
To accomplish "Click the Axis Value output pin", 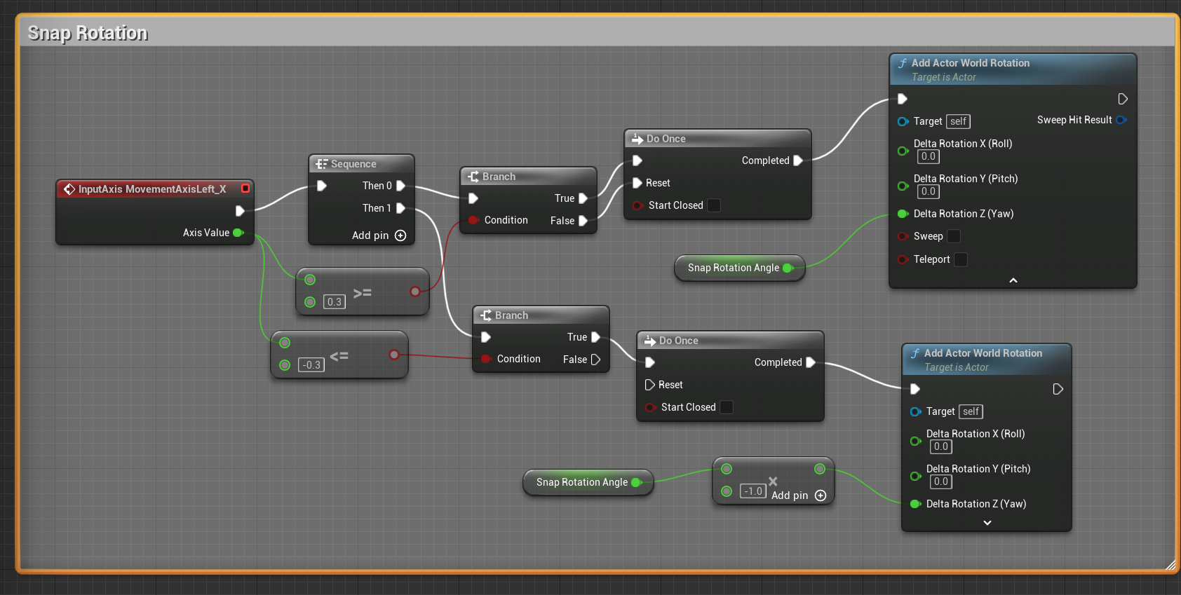I will (238, 233).
